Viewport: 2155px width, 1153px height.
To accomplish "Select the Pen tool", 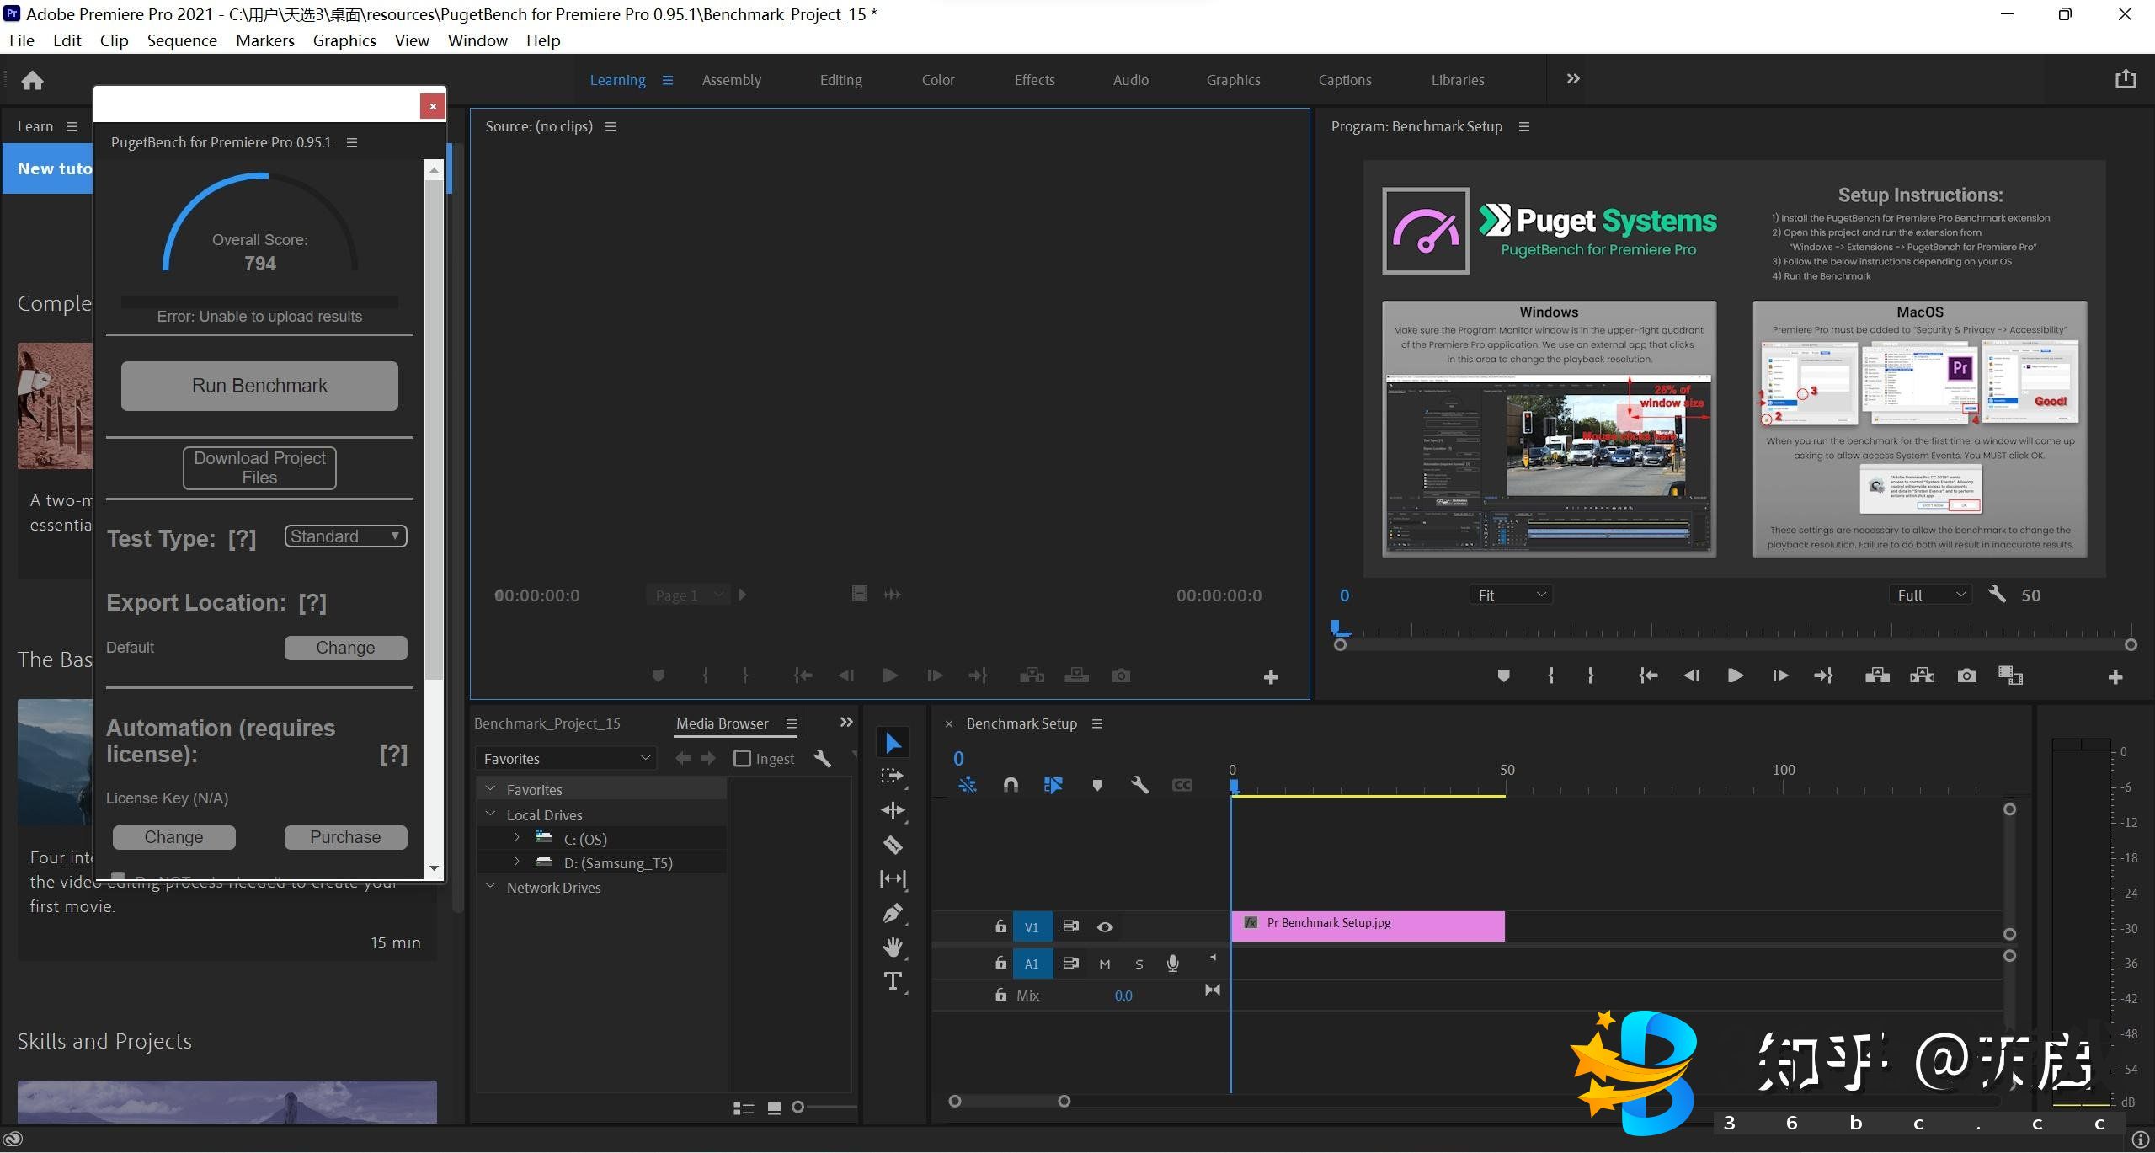I will click(x=893, y=913).
